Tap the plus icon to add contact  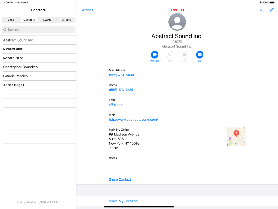(x=71, y=10)
